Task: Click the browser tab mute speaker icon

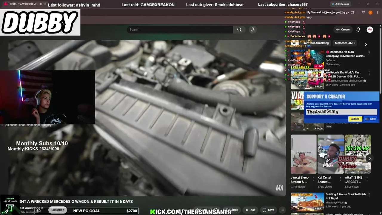Action: [x=40, y=4]
